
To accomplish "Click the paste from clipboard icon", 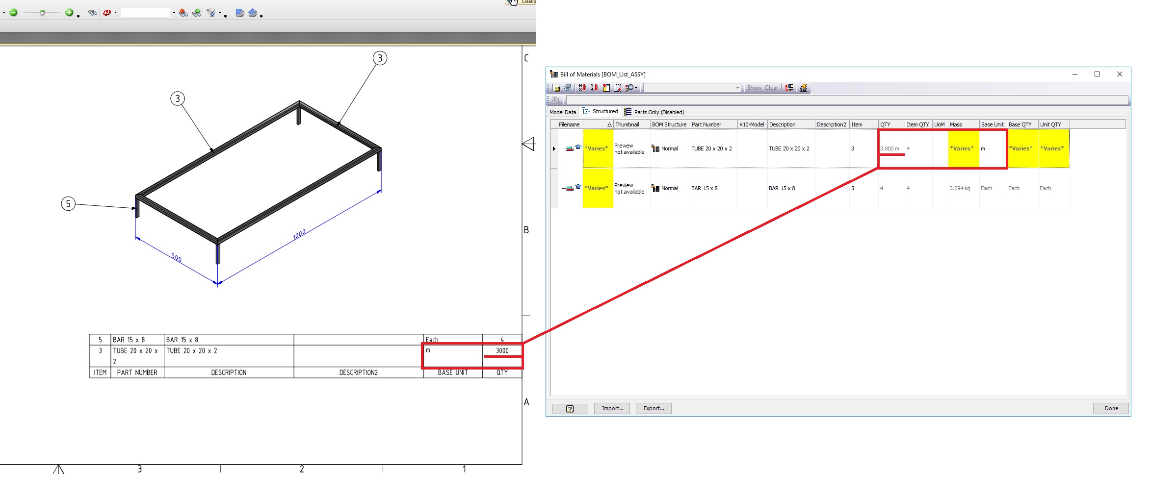I will click(606, 88).
